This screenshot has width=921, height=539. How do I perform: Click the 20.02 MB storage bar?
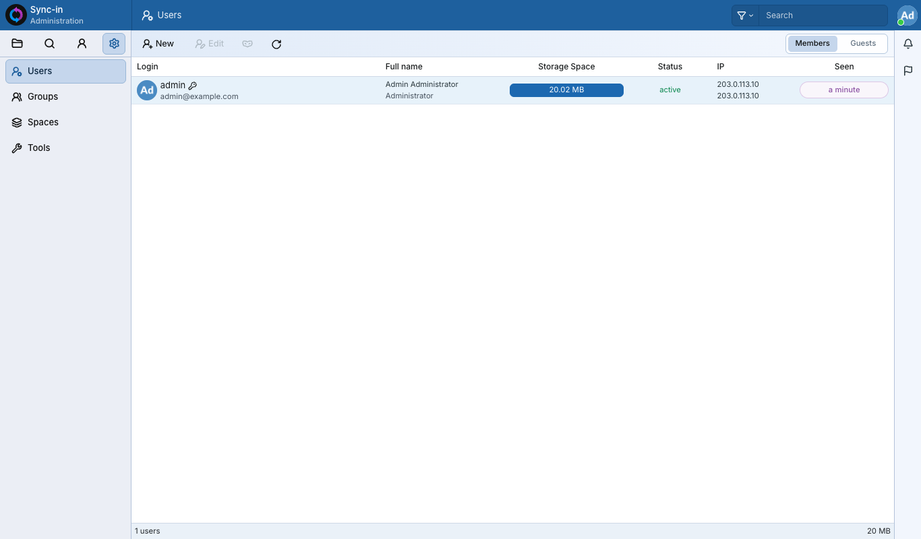coord(566,90)
